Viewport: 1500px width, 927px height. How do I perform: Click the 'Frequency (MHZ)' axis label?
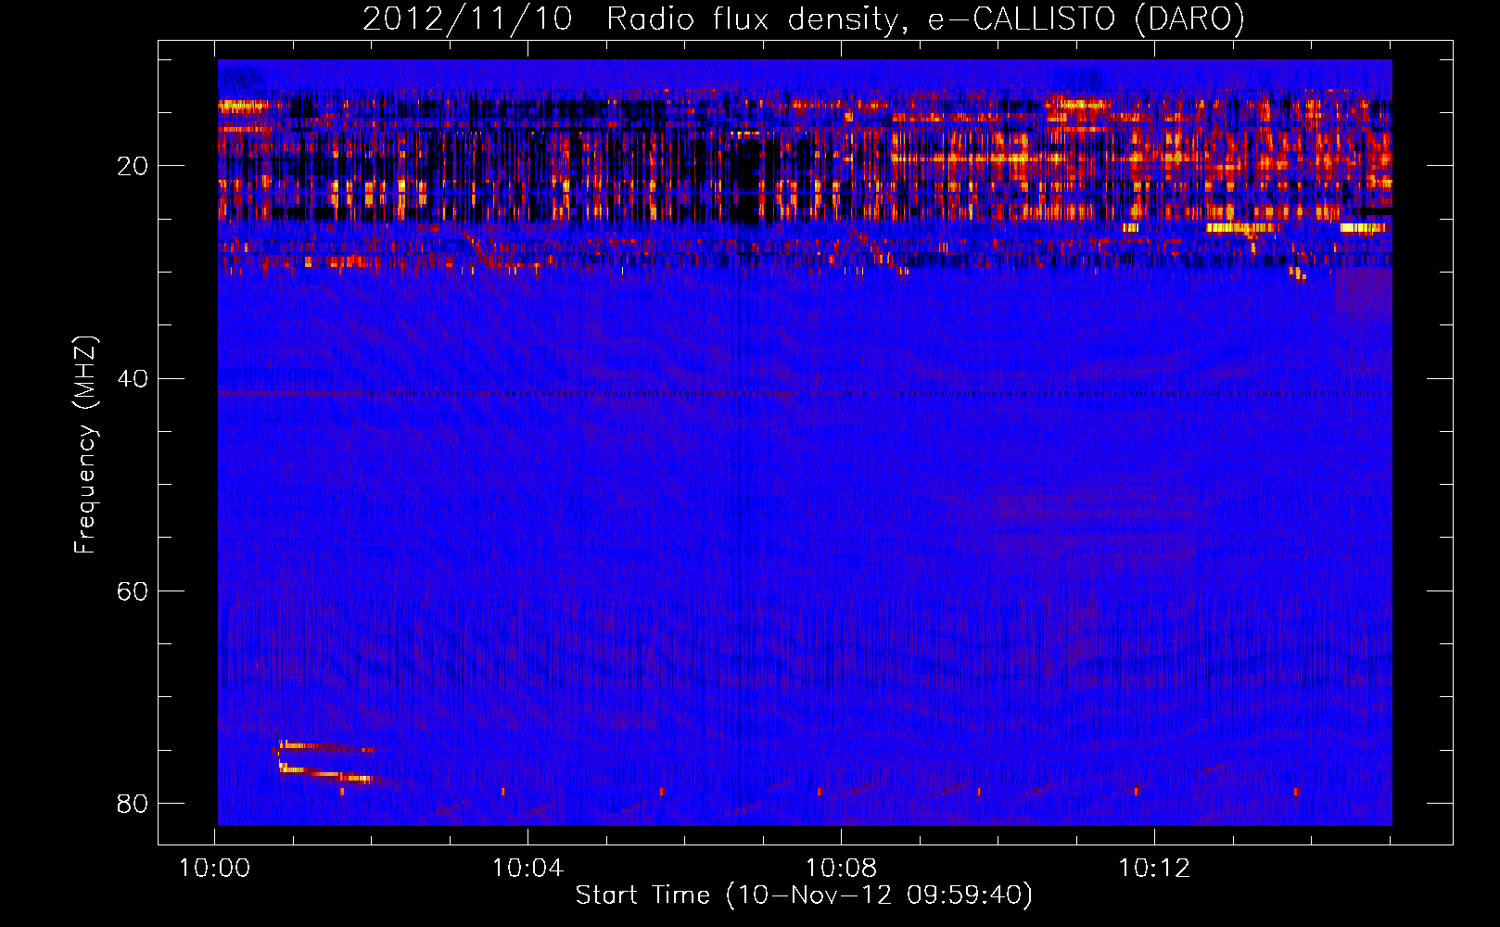tap(85, 445)
